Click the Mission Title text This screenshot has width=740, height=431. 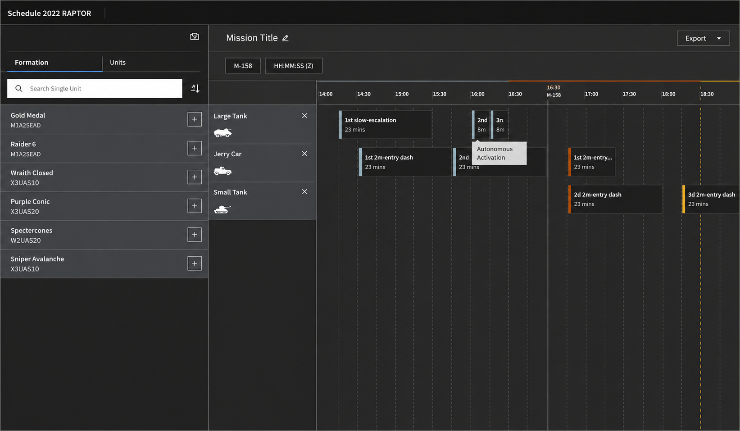(252, 38)
